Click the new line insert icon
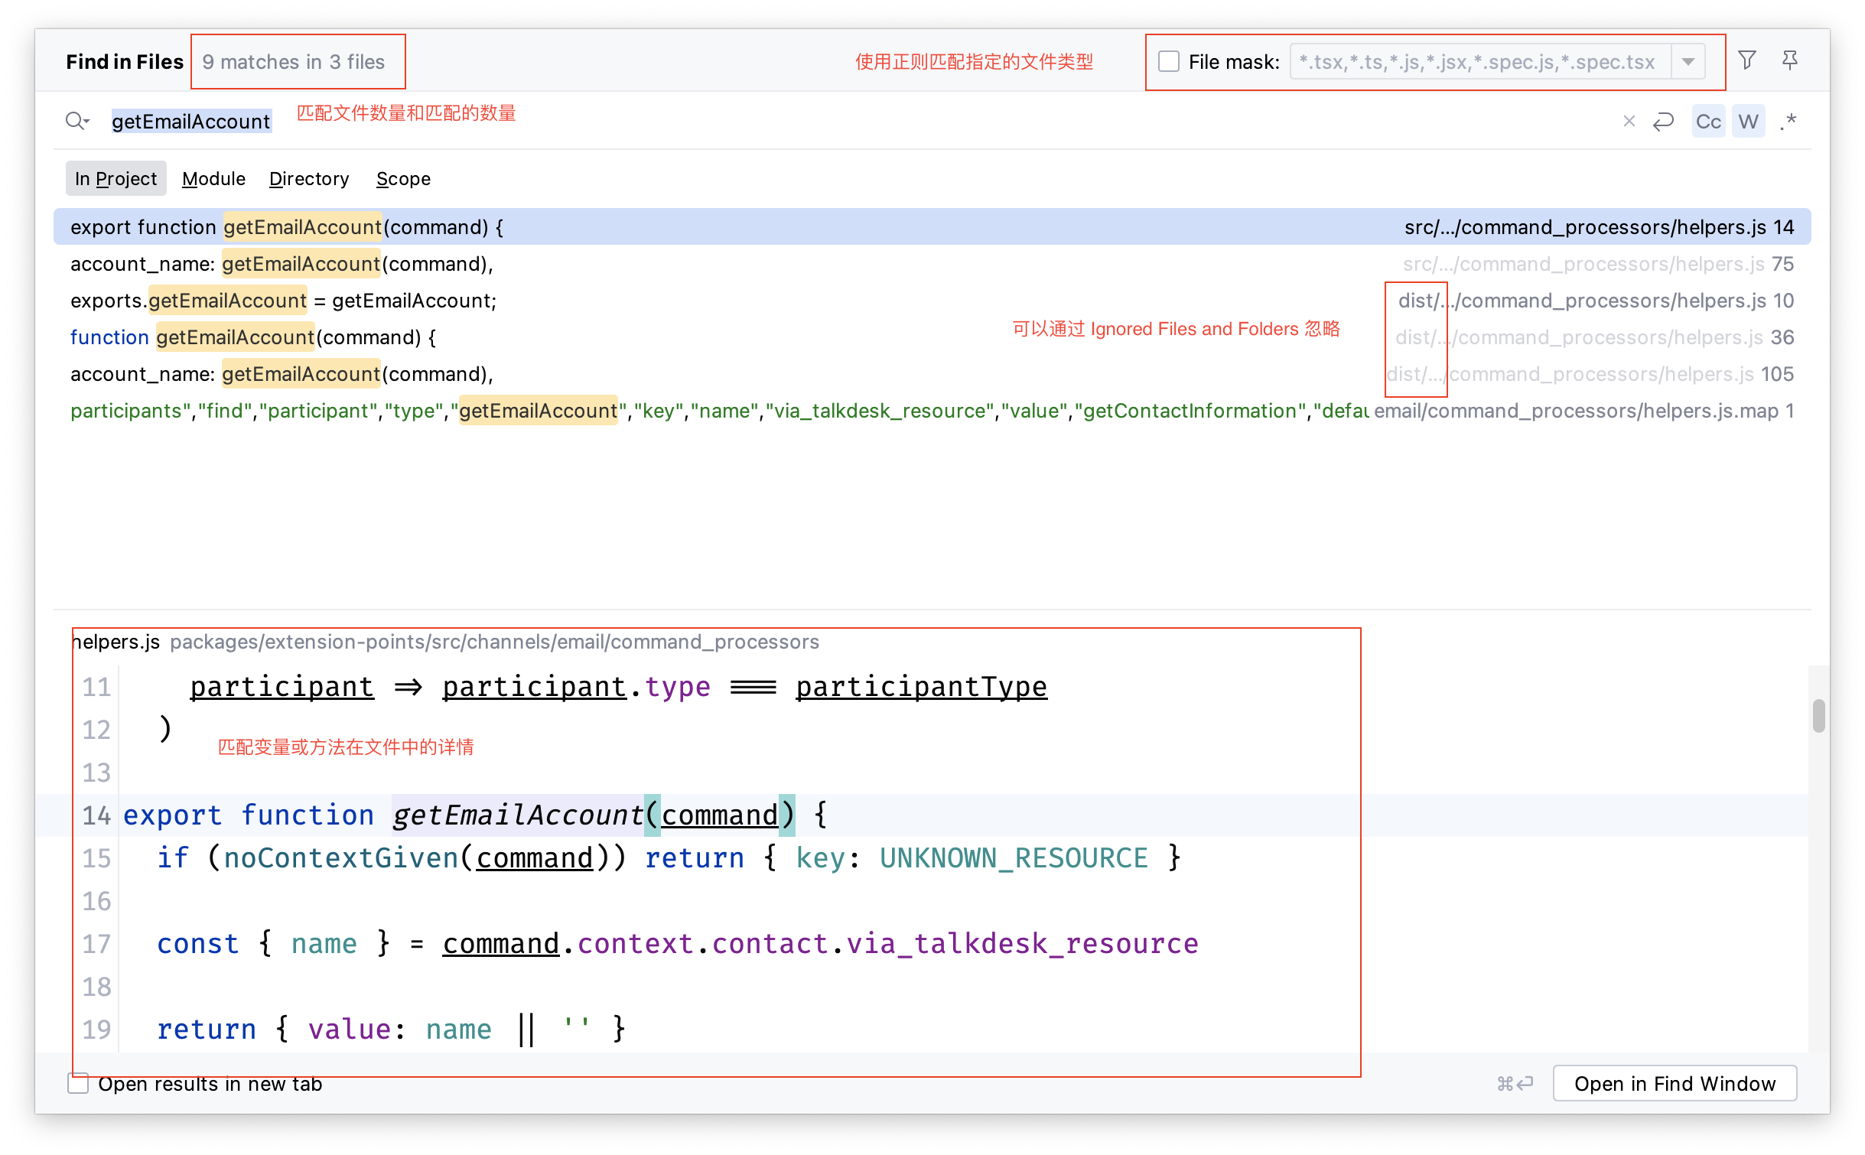The width and height of the screenshot is (1865, 1155). (x=1663, y=121)
